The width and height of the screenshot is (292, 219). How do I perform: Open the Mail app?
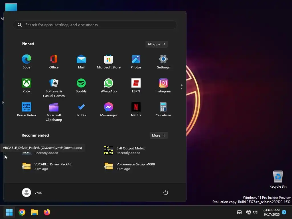(81, 62)
